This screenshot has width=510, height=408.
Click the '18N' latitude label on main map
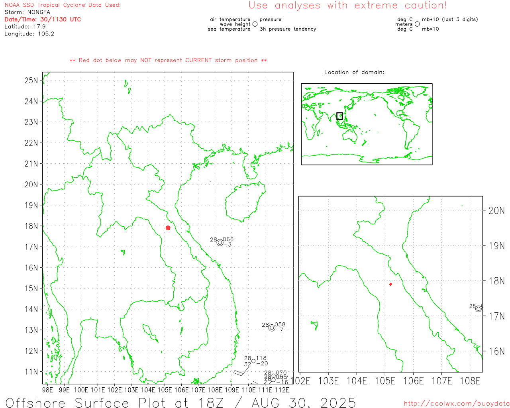click(x=31, y=226)
